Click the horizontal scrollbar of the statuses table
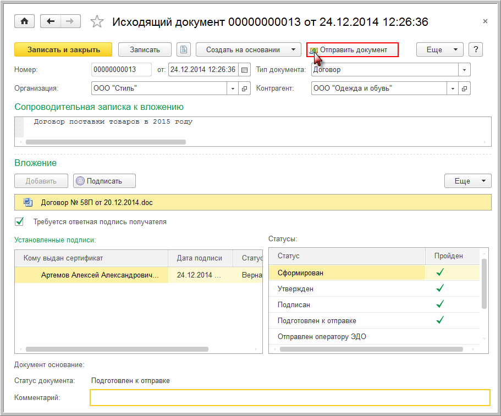Screen dimensions: 501x416 [371, 350]
